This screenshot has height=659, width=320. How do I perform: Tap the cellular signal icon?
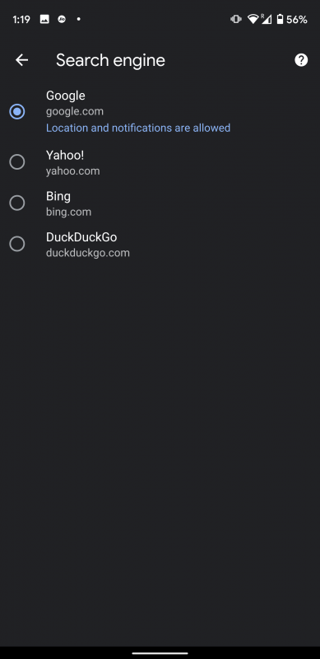pyautogui.click(x=267, y=19)
